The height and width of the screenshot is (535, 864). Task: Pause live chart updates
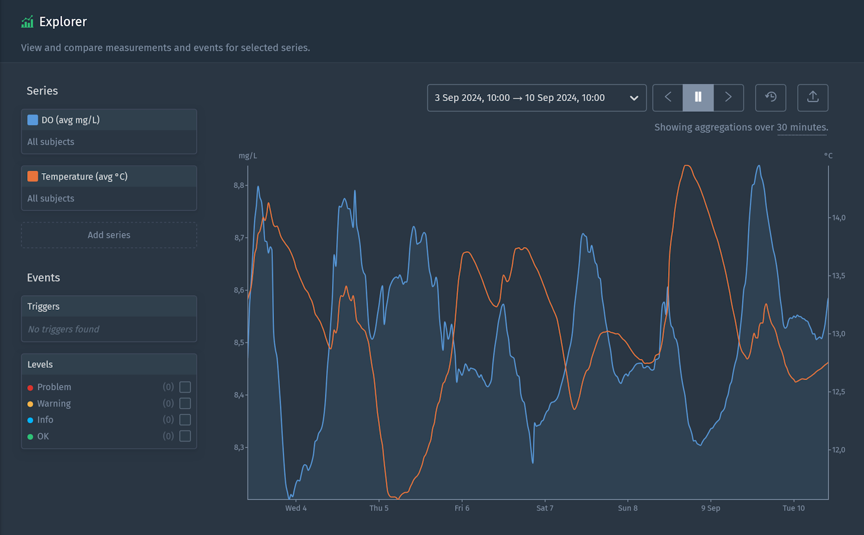698,98
